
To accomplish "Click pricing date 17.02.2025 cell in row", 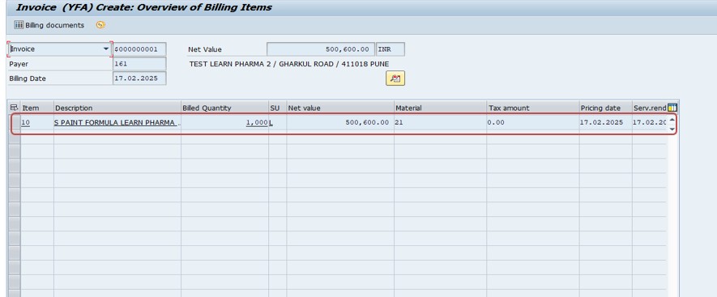I will (606, 122).
